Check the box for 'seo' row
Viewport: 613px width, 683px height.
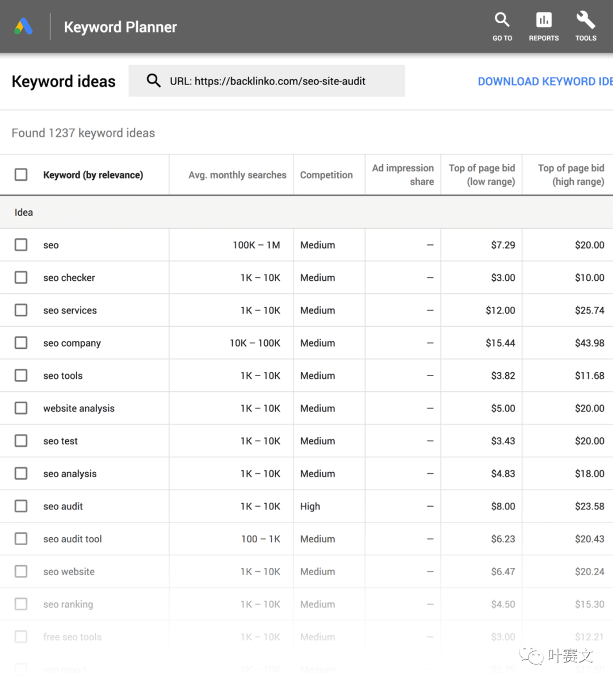(x=21, y=244)
